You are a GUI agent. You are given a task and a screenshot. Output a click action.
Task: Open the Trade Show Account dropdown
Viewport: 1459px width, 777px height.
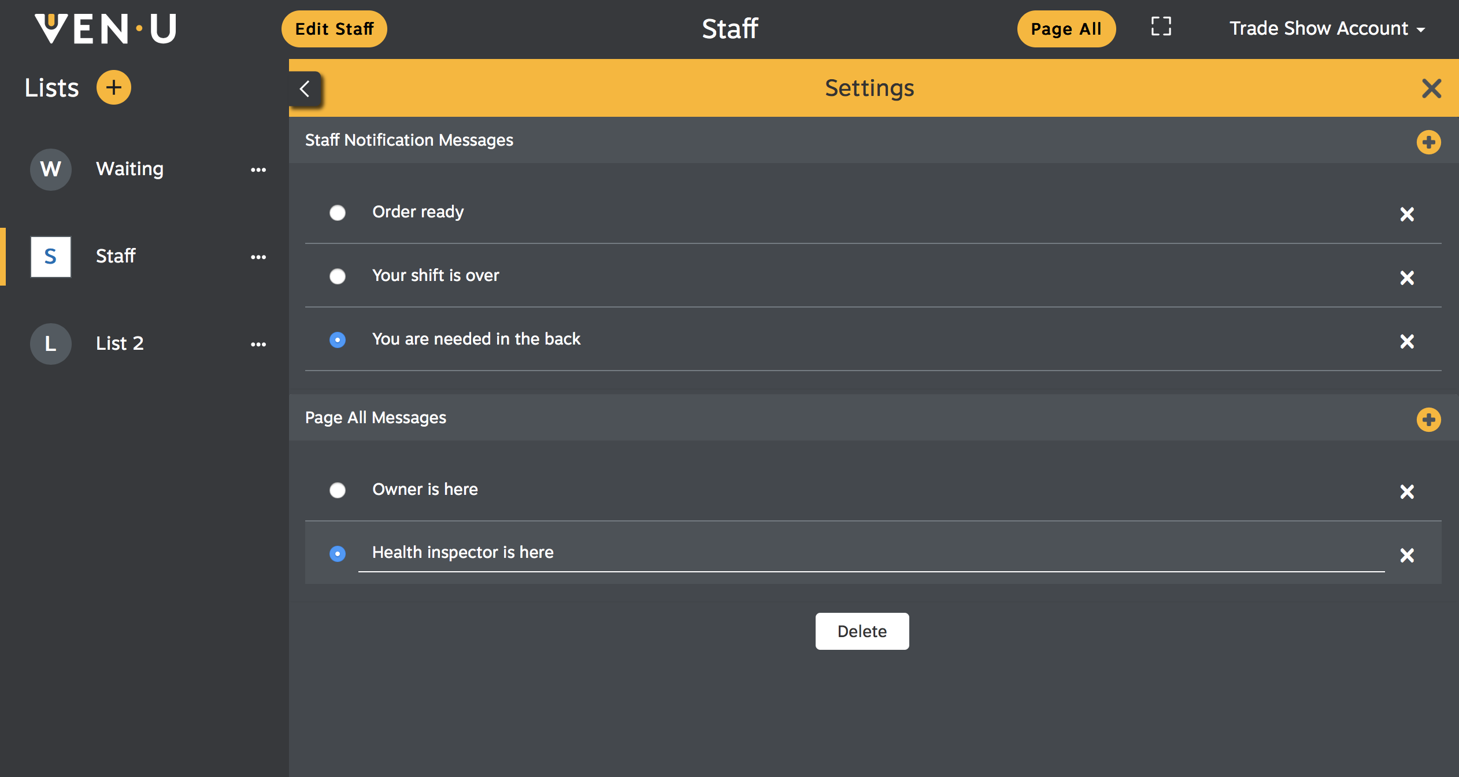(1327, 28)
